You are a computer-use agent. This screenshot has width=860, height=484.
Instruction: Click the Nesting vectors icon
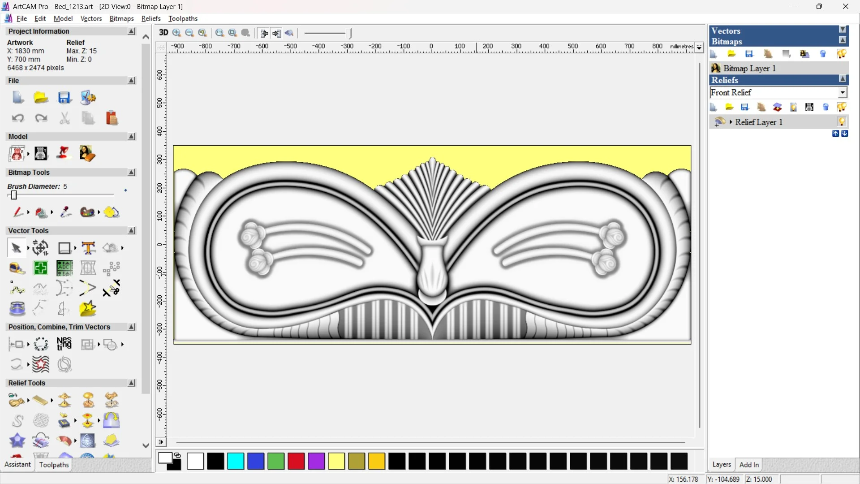click(64, 344)
